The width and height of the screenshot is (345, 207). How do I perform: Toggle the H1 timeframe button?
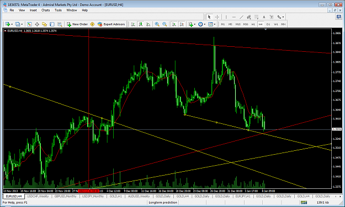pos(253,24)
